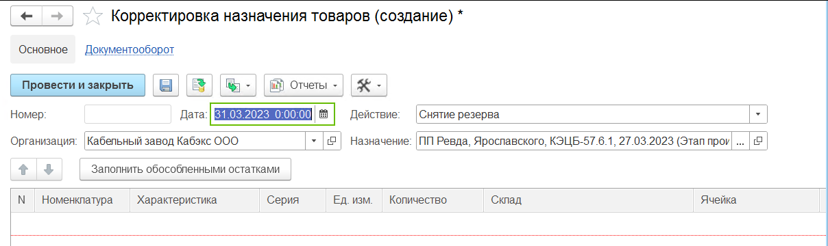Open the Отчеты dropdown menu
This screenshot has height=246, width=828.
(x=304, y=85)
